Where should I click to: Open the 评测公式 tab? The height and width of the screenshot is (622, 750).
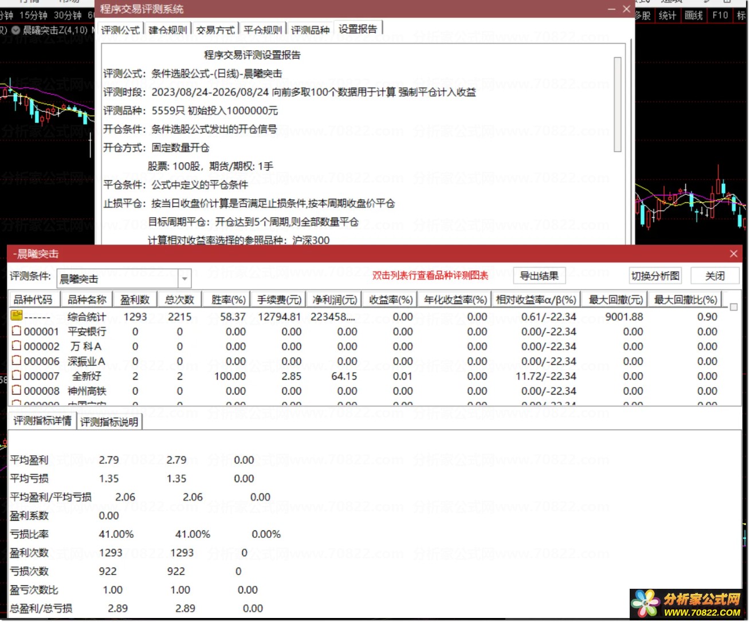(120, 30)
